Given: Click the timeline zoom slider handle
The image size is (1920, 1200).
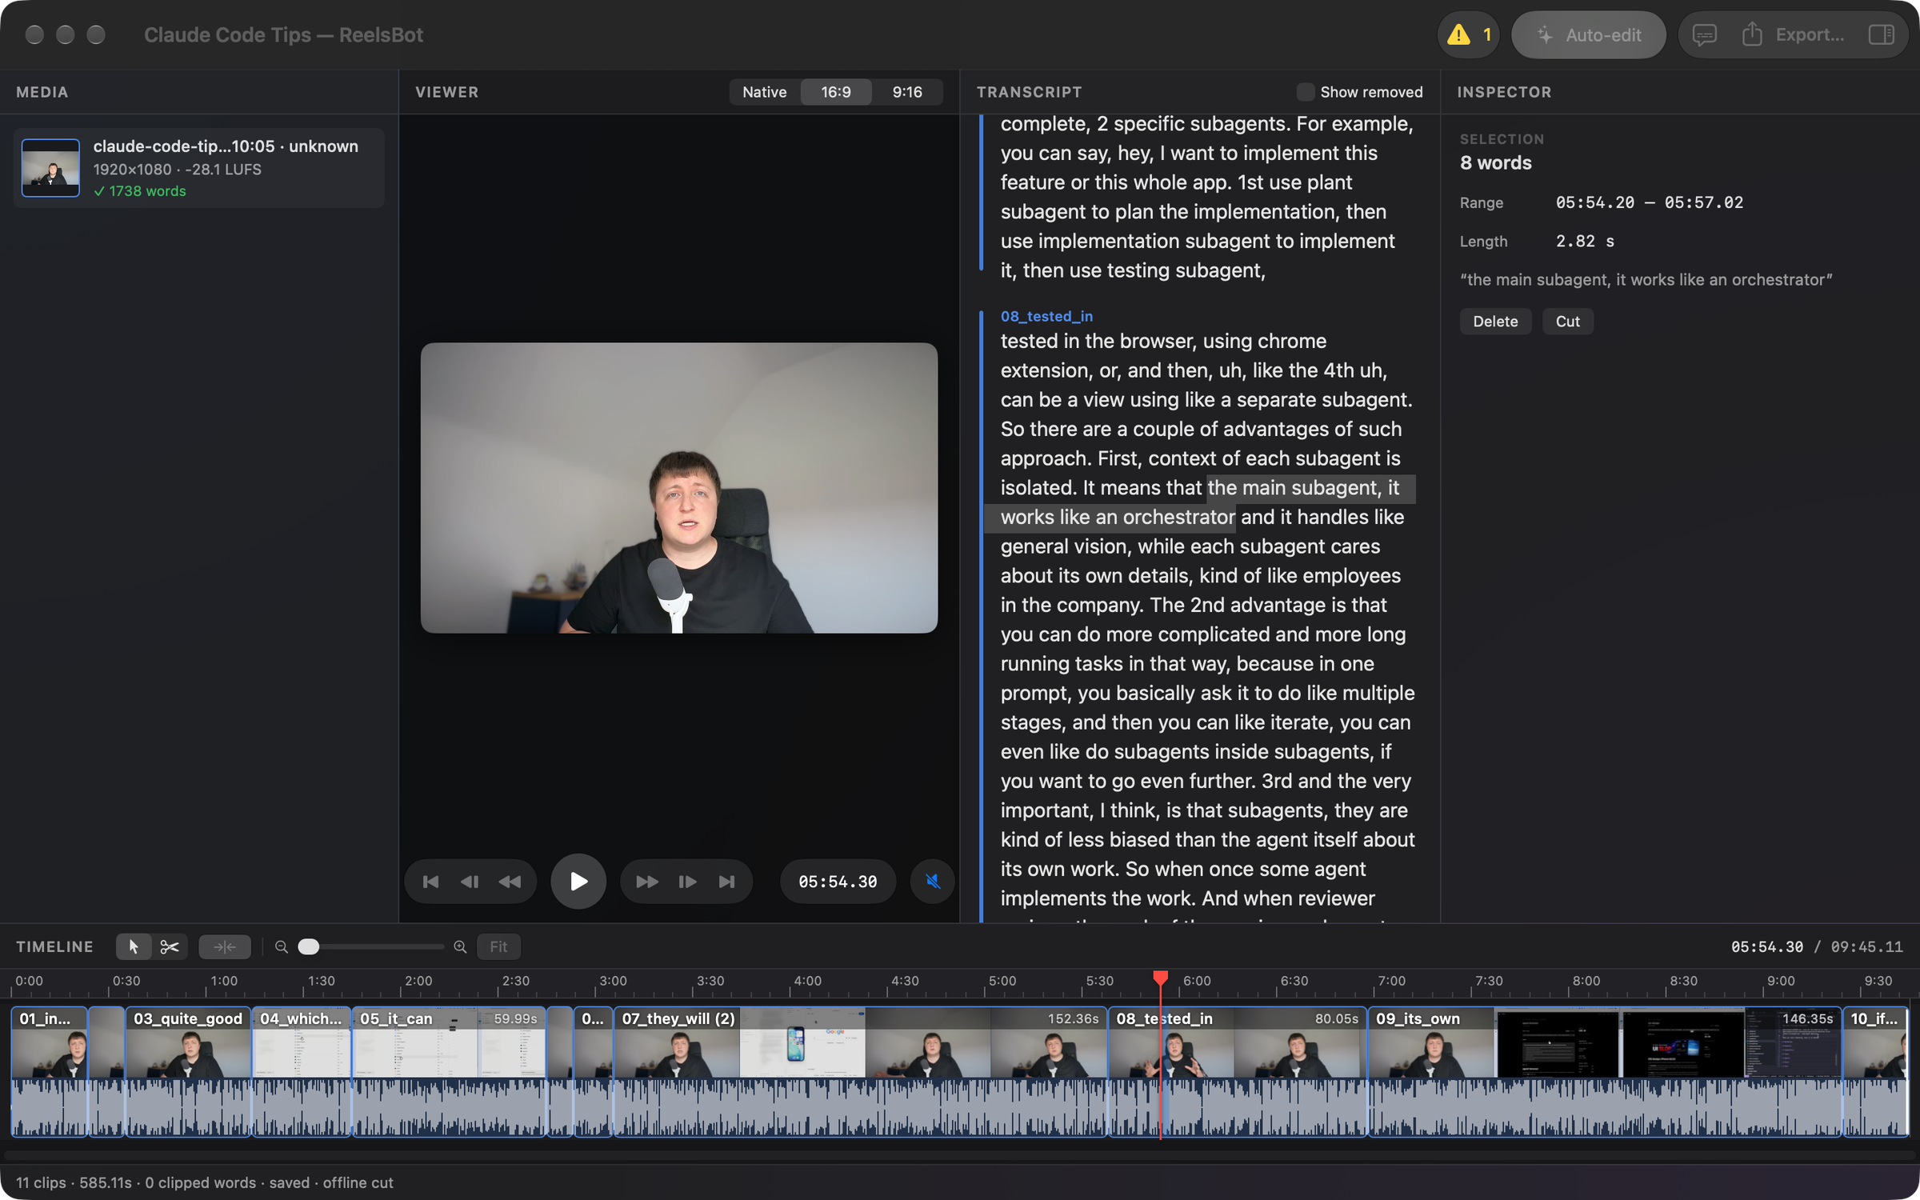Looking at the screenshot, I should [309, 947].
